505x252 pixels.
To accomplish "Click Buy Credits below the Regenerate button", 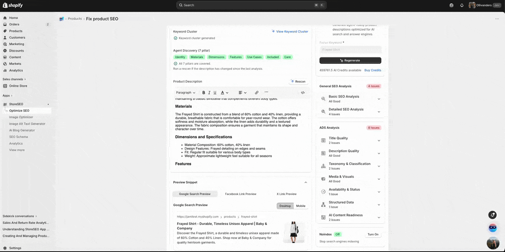I will tap(372, 70).
